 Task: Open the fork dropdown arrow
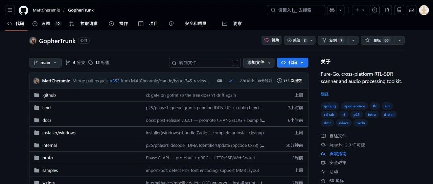[x=353, y=40]
